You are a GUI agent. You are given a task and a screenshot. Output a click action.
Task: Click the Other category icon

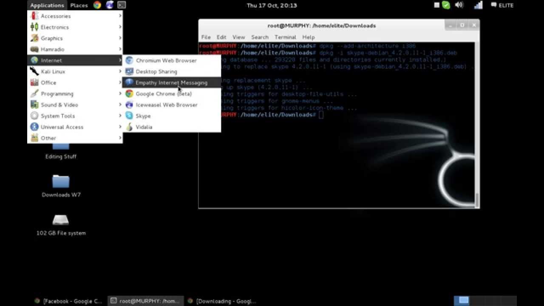34,138
